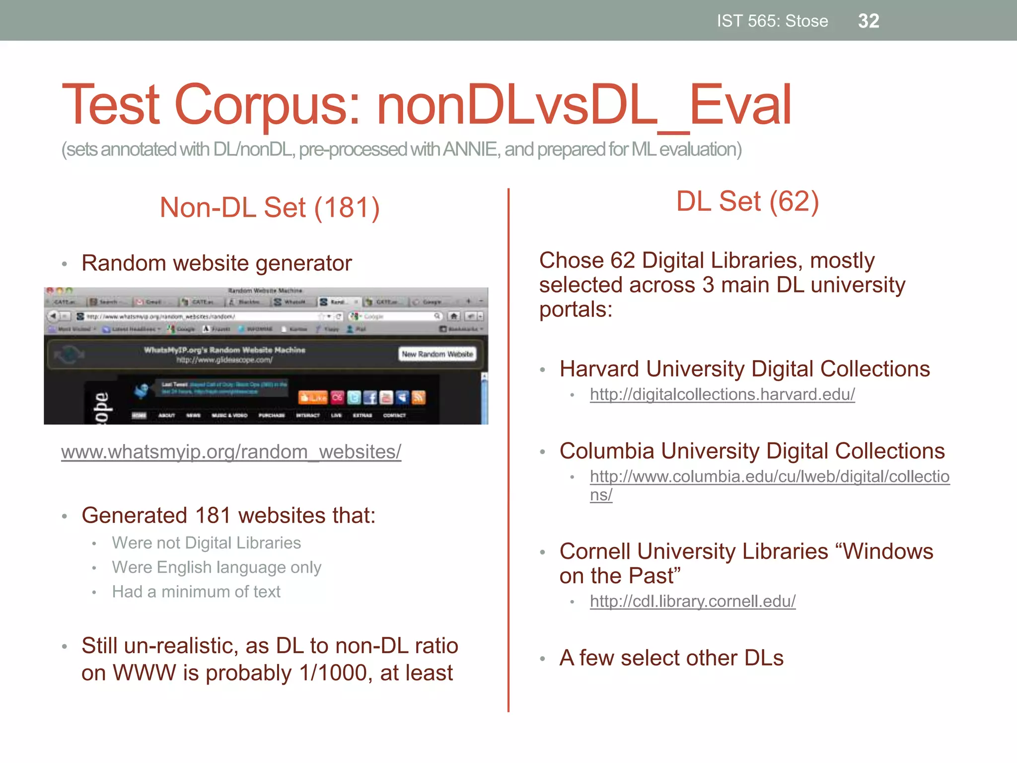This screenshot has width=1017, height=763.
Task: Open the address bar history dropdown arrow
Action: (329, 316)
